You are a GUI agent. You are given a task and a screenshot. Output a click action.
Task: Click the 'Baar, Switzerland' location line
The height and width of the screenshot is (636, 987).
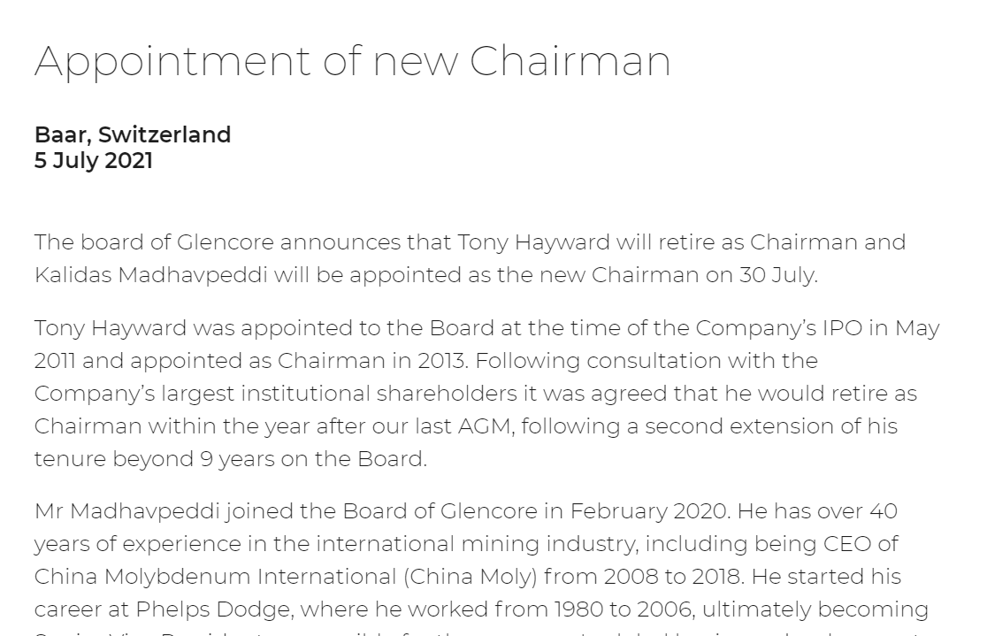(x=133, y=134)
